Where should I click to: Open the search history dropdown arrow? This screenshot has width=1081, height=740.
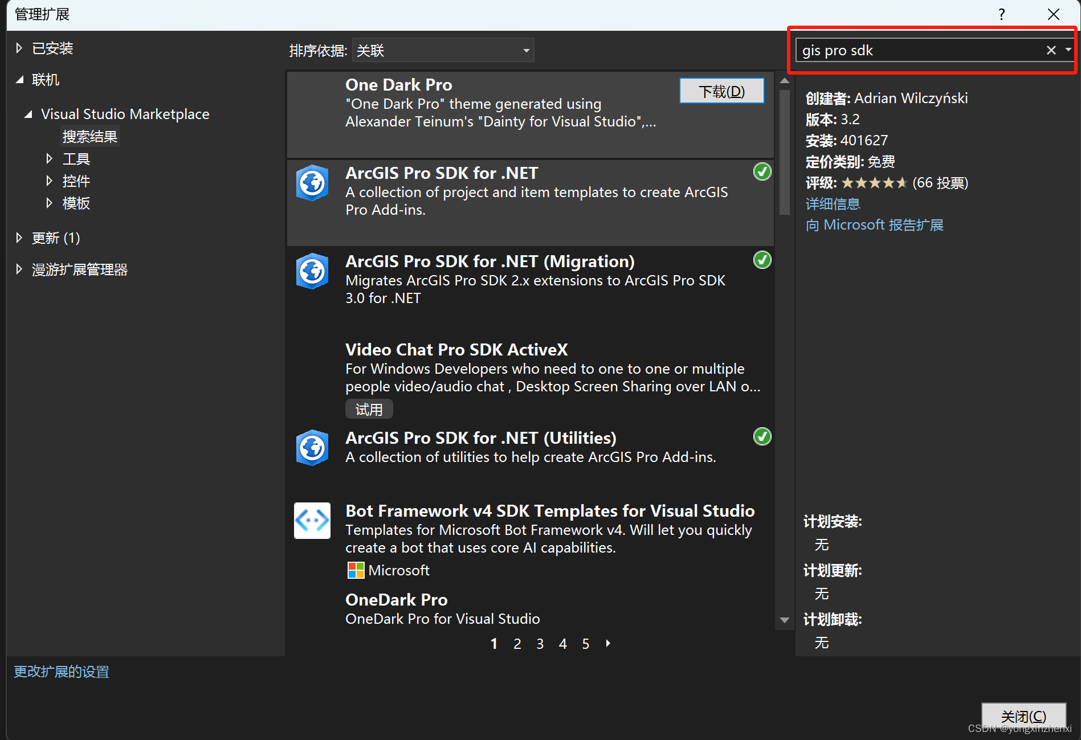(1068, 50)
